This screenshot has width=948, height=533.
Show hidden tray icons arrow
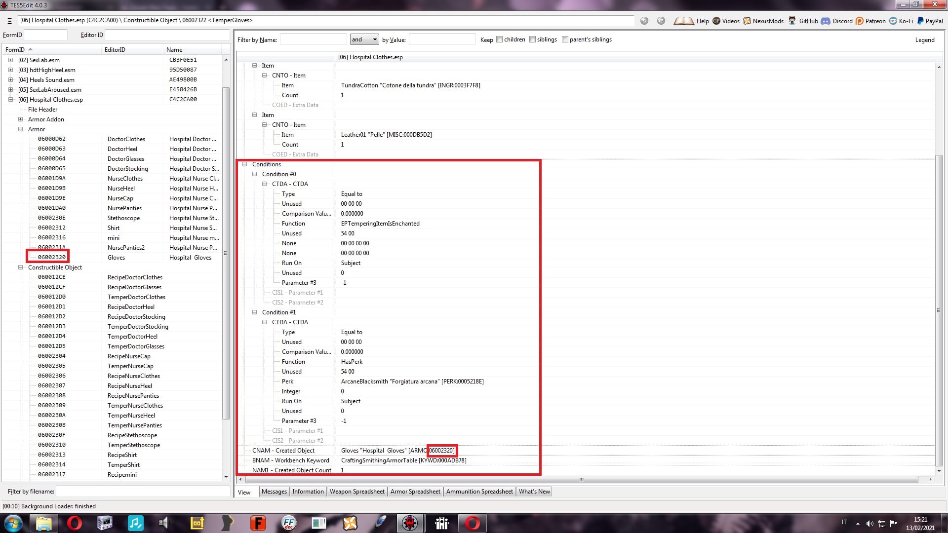click(858, 524)
